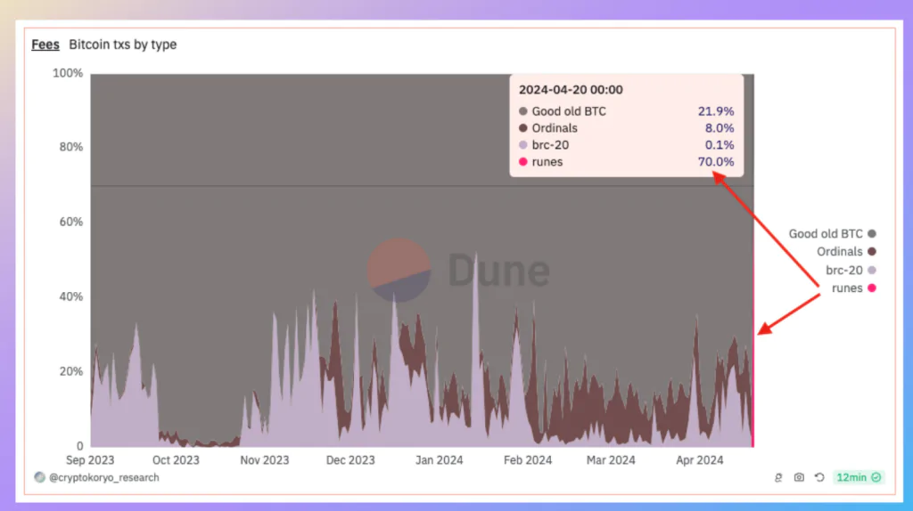Open the Fees chart title link
This screenshot has height=511, width=913.
(x=45, y=45)
